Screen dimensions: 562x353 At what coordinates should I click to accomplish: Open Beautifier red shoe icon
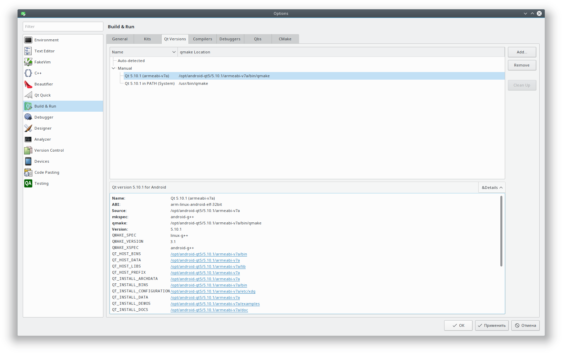(28, 84)
